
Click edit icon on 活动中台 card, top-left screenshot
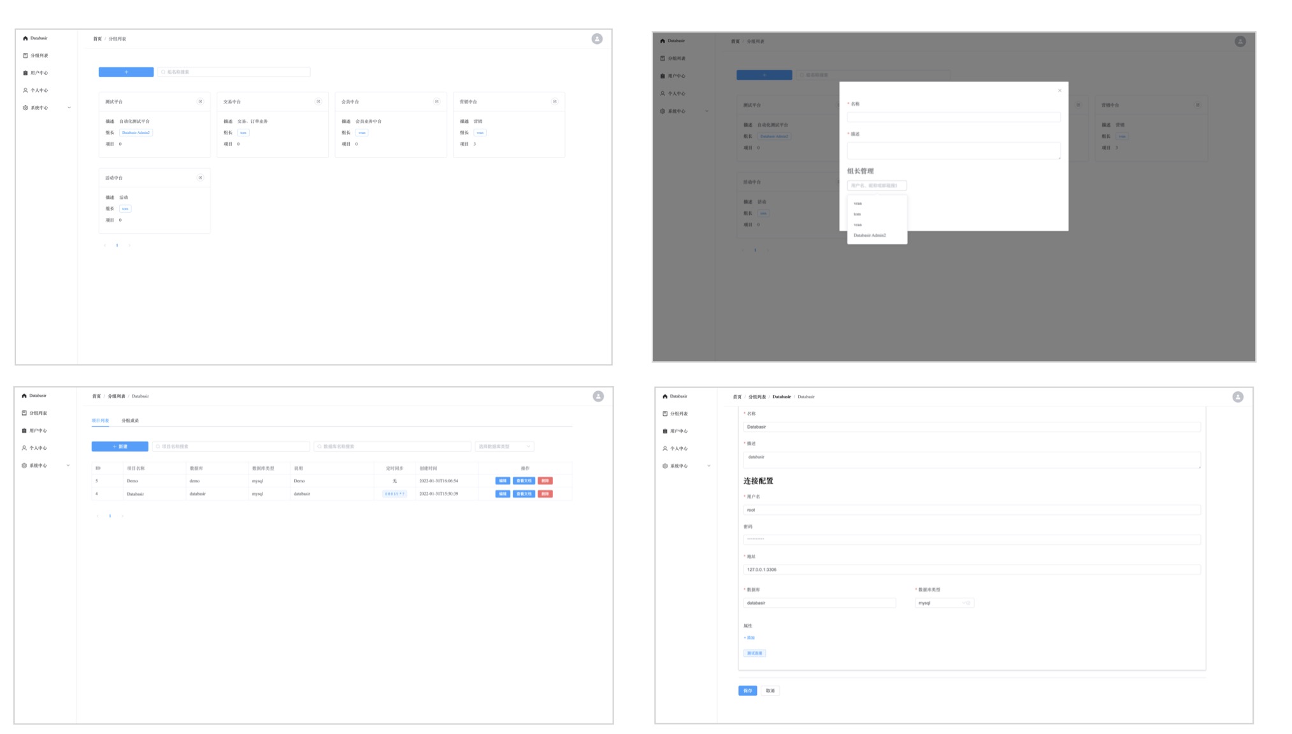point(200,178)
